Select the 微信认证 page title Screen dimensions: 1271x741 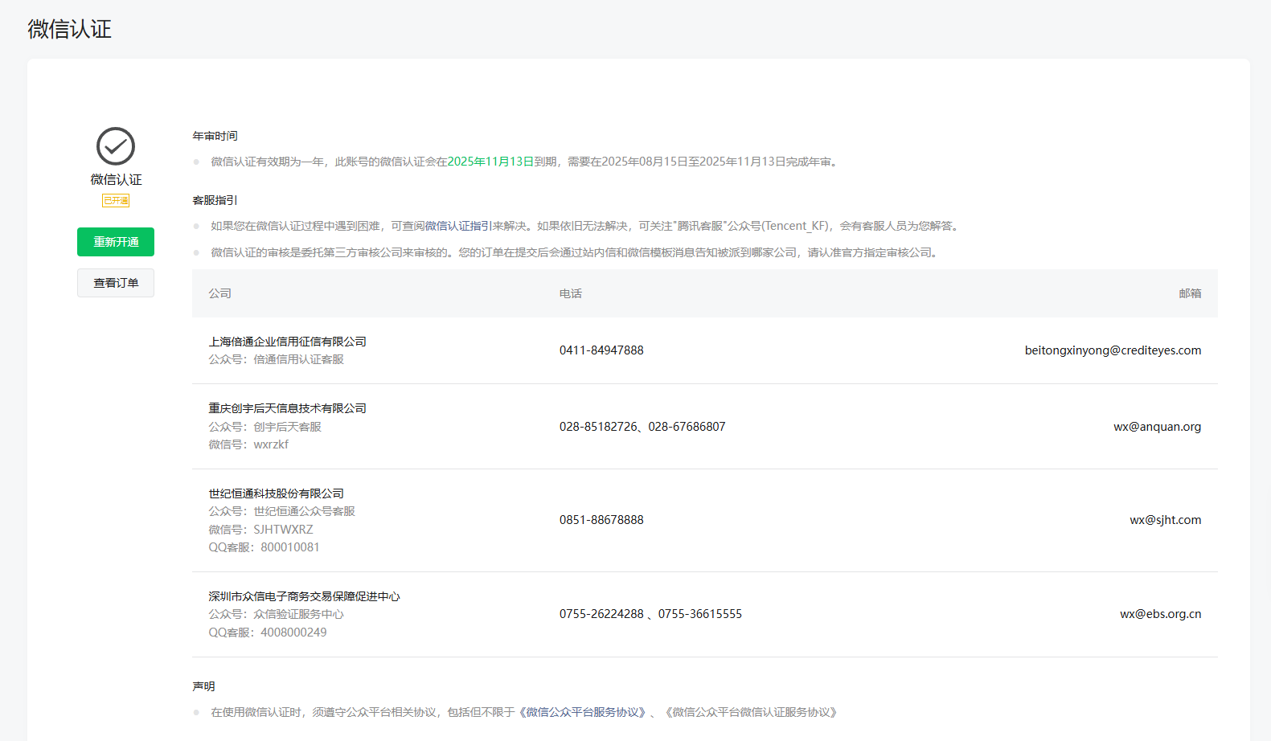click(70, 29)
